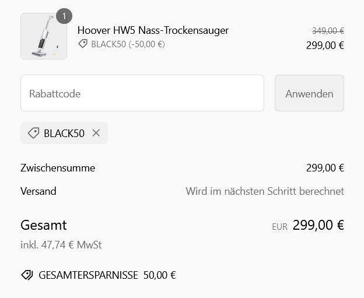Image resolution: width=364 pixels, height=298 pixels.
Task: Click the Hoover vacuum product thumbnail
Action: pyautogui.click(x=44, y=36)
